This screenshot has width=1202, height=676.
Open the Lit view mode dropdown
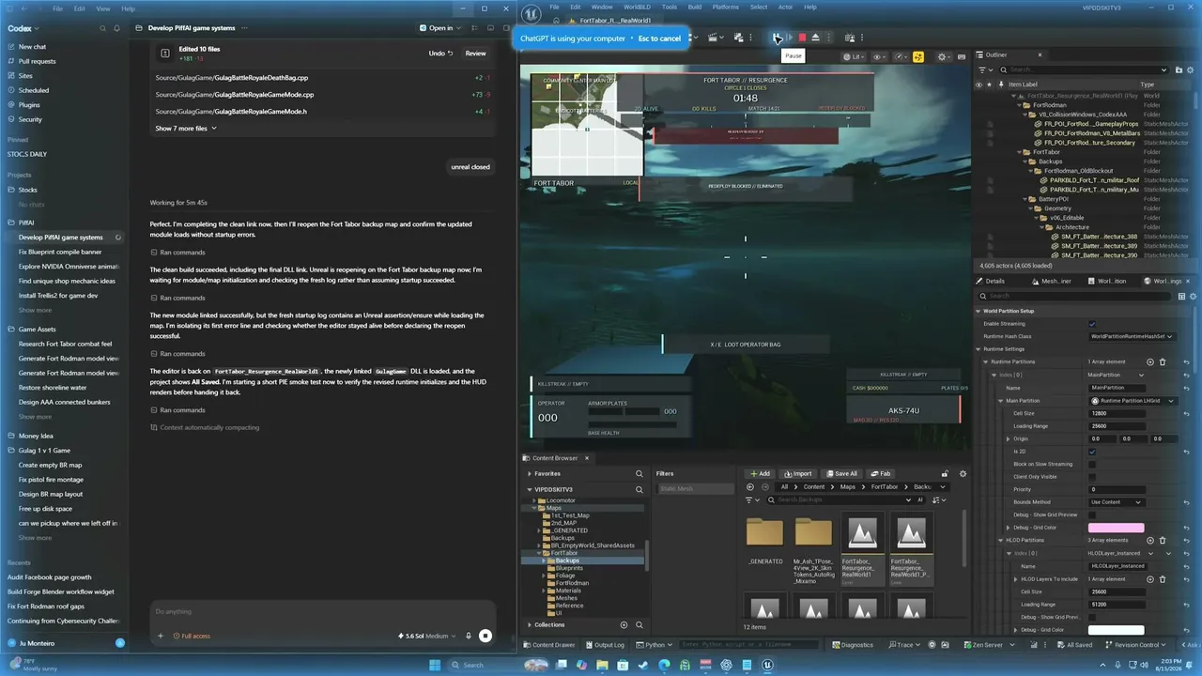[854, 56]
